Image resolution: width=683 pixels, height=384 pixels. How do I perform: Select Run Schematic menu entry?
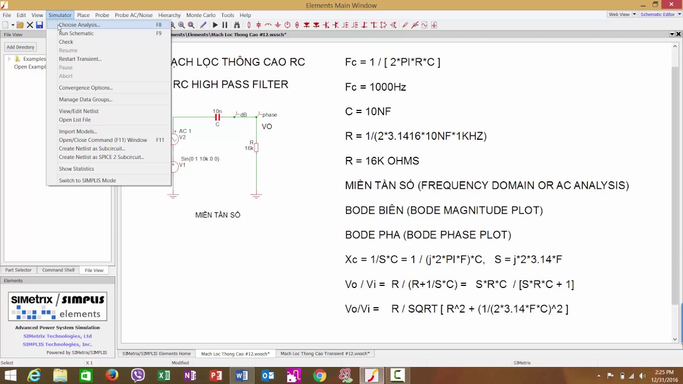(x=109, y=33)
